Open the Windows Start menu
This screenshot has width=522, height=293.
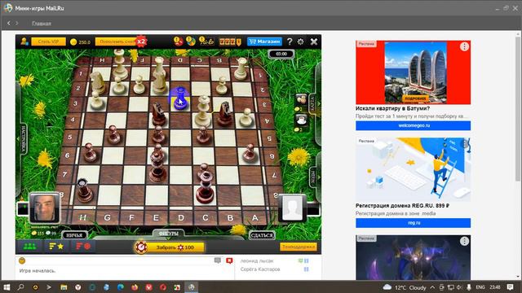click(x=7, y=287)
